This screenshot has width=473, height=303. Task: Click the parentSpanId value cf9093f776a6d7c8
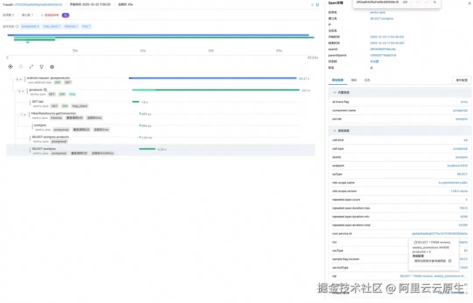[x=383, y=55]
